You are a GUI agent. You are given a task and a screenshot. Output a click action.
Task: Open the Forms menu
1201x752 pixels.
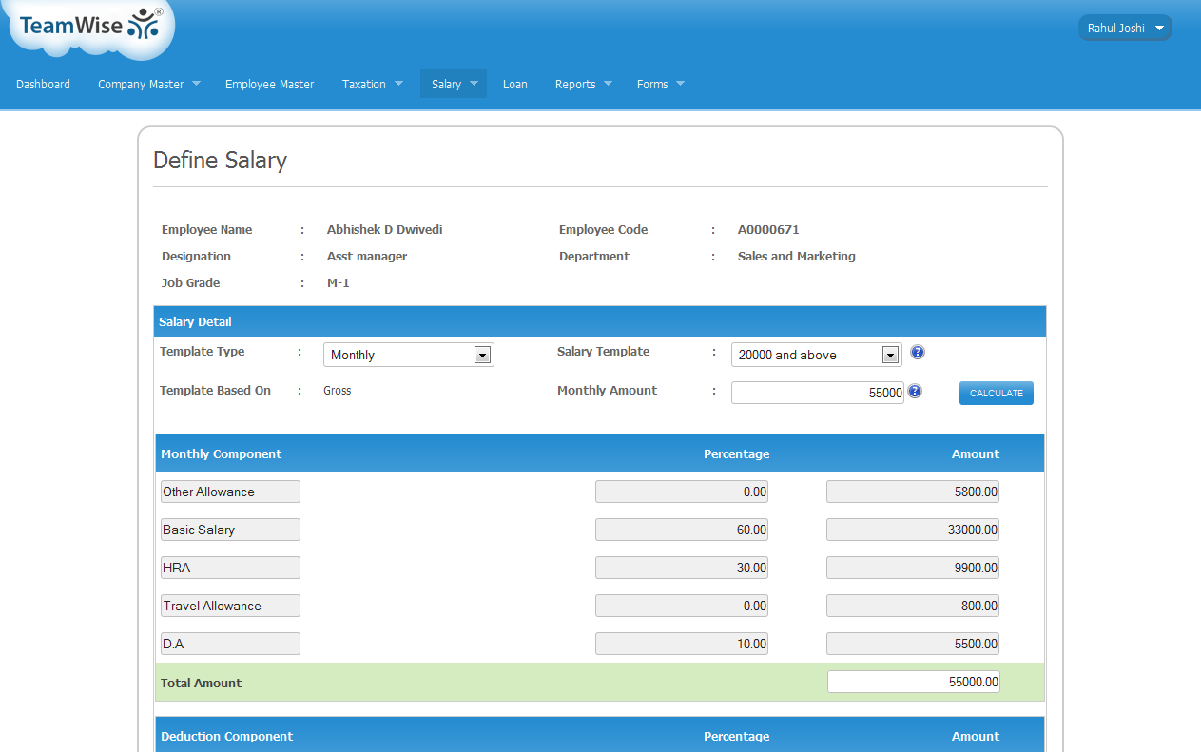[660, 84]
